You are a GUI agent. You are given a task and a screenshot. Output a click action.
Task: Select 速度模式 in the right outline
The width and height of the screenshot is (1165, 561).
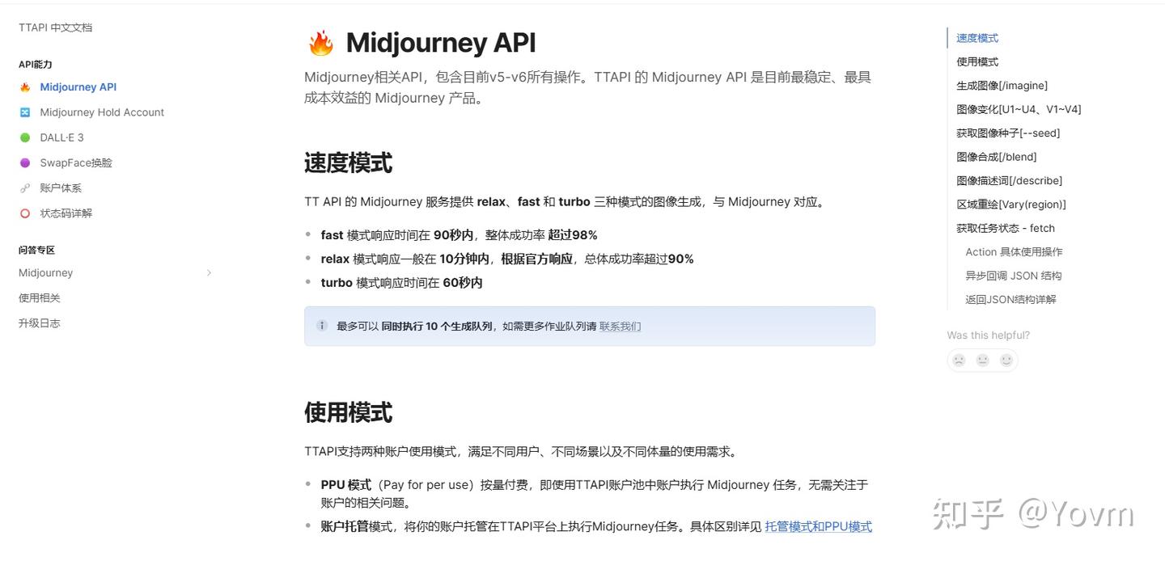[976, 37]
